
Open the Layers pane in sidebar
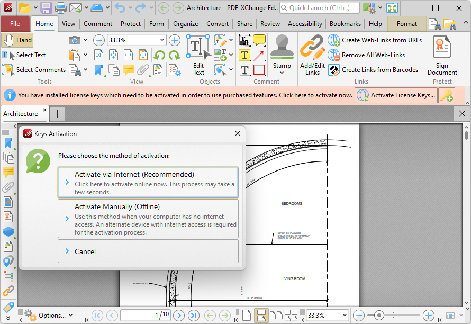pyautogui.click(x=8, y=231)
